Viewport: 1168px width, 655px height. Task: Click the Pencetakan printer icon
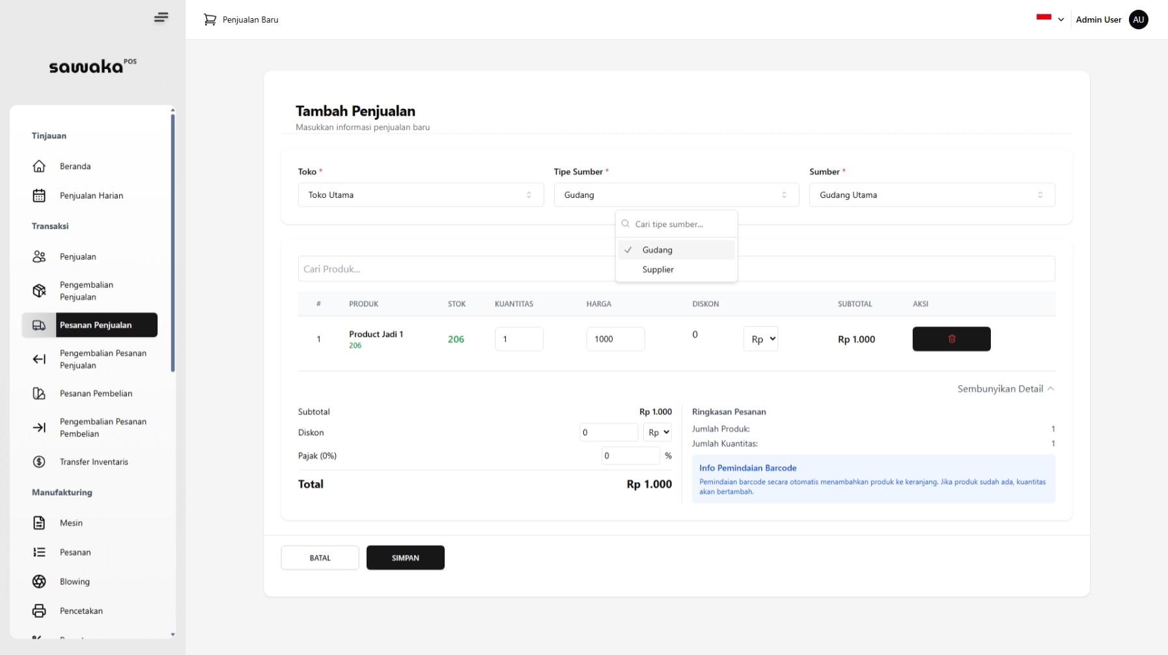(x=39, y=611)
